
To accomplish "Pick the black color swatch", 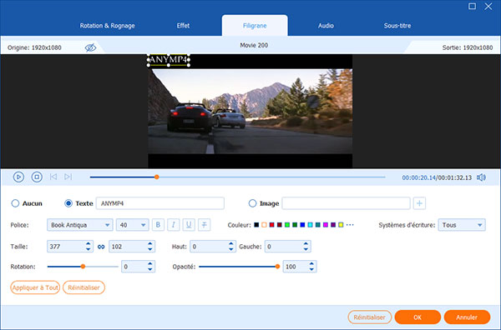I will (256, 225).
